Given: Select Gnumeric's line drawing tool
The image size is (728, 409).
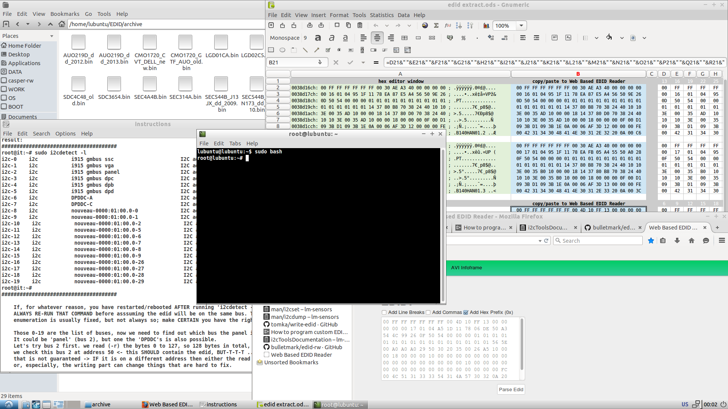Looking at the screenshot, I should pos(305,50).
